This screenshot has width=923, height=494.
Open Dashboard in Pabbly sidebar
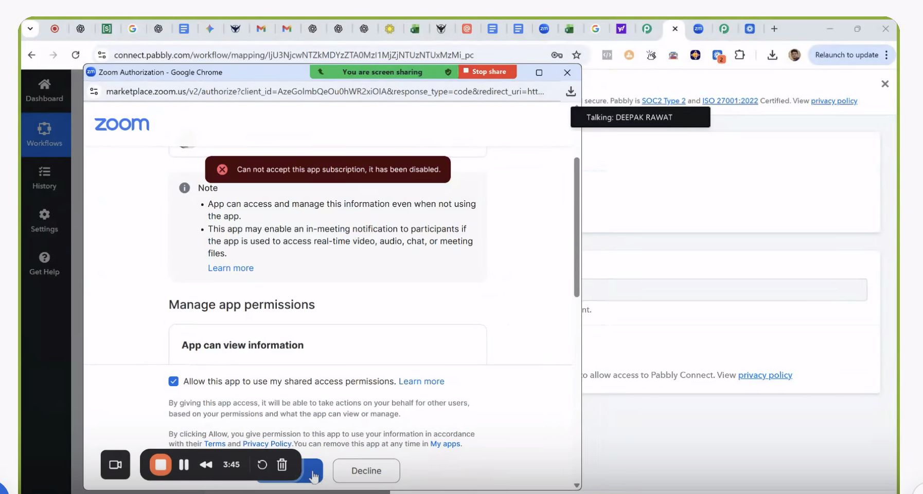pyautogui.click(x=44, y=90)
